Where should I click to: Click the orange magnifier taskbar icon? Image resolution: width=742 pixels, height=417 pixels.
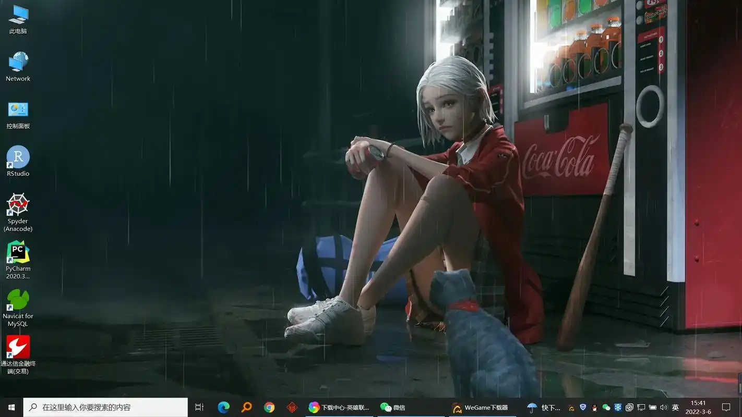[x=246, y=407]
